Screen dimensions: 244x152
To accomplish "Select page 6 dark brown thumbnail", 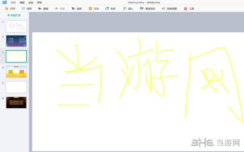I will click(x=16, y=103).
